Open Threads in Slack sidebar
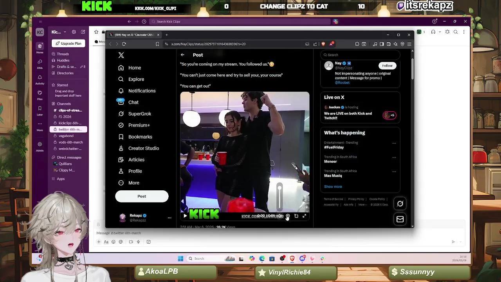 [x=60, y=54]
